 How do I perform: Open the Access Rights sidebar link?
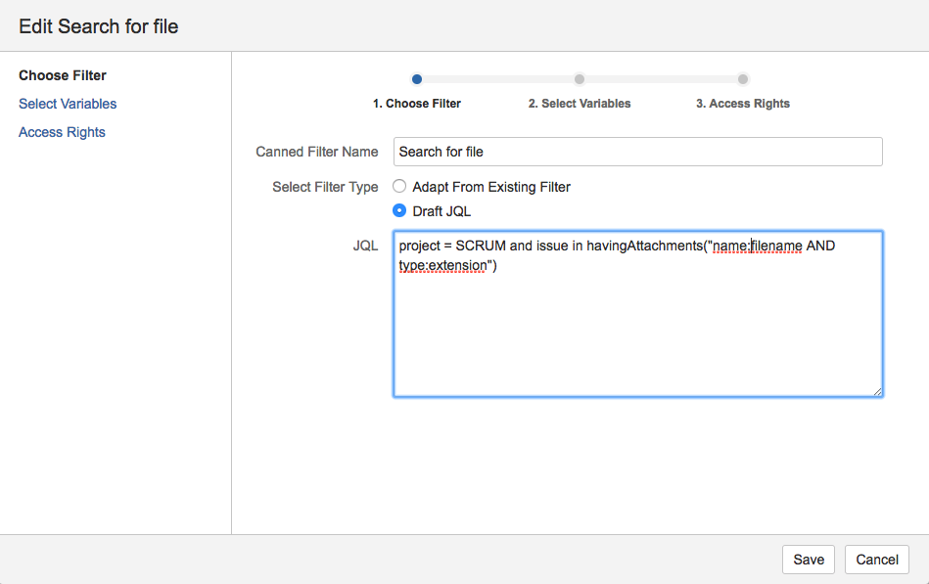[62, 132]
